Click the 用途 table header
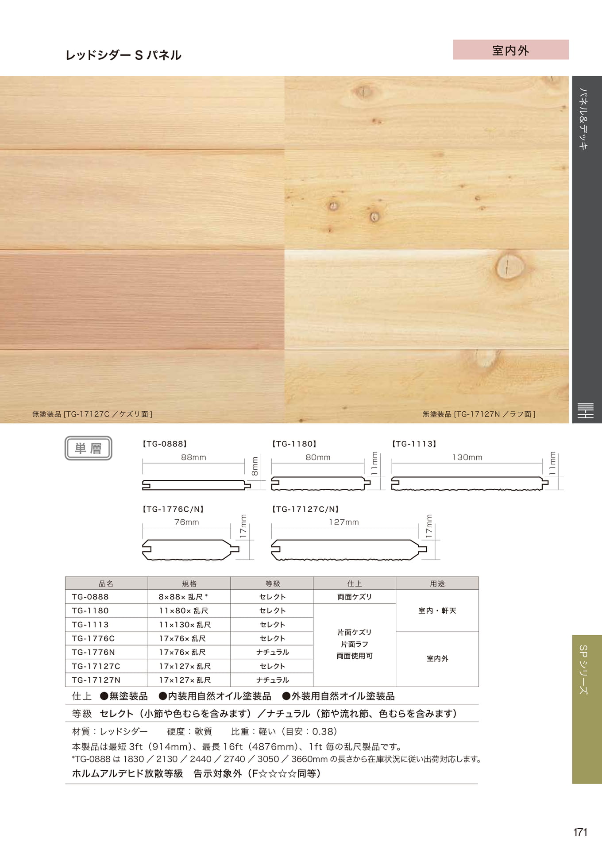 point(437,583)
